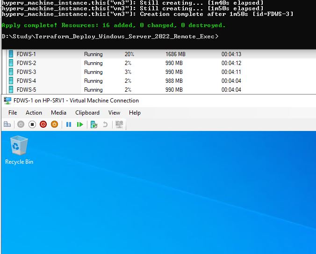Open the Media menu
The image size is (316, 254).
pos(58,112)
